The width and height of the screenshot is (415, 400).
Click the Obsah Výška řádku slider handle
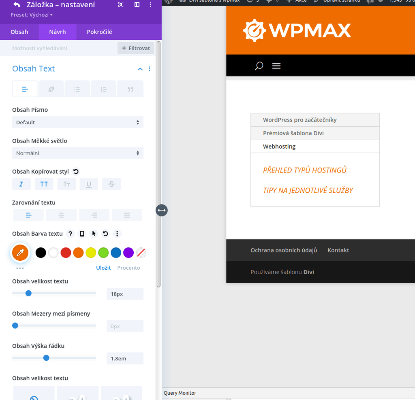point(46,358)
